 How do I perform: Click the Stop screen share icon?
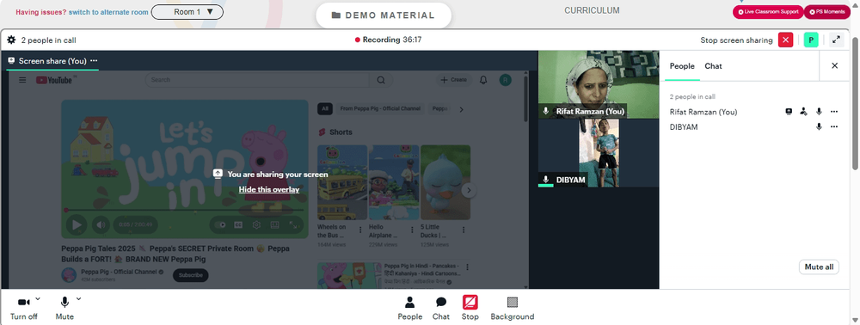coord(470,308)
